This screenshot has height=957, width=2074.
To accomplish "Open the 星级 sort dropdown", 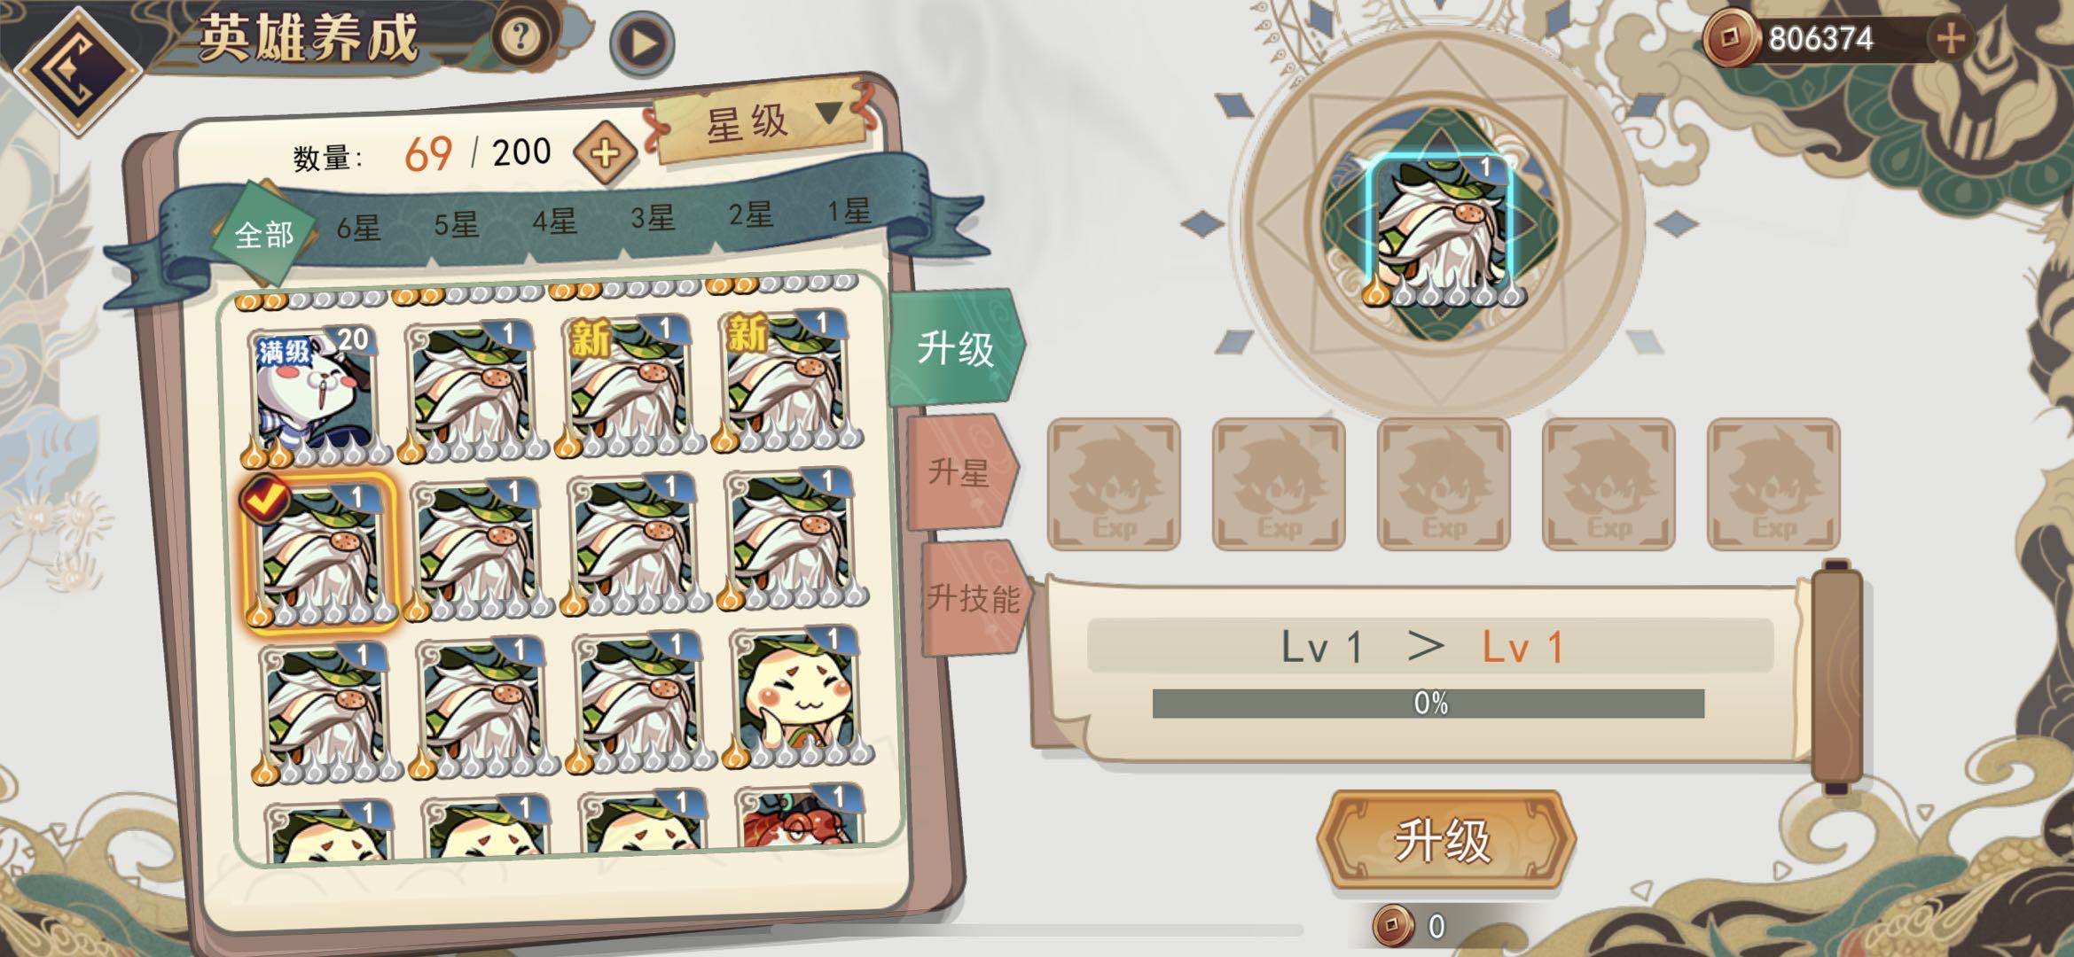I will [x=763, y=121].
